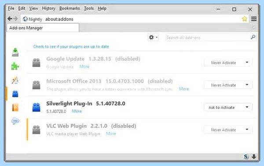Click the Google Update plugin icon

click(37, 62)
